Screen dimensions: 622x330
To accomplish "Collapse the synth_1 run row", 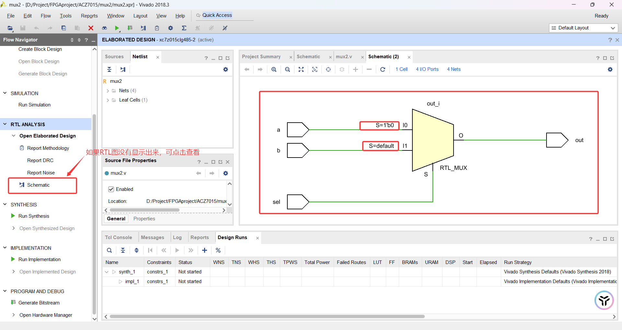I will [107, 272].
